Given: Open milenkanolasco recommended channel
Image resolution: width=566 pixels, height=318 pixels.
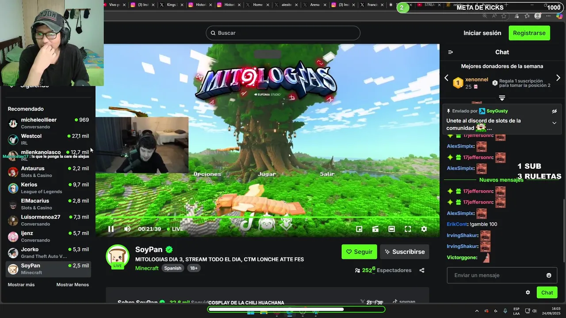Looking at the screenshot, I should [x=49, y=155].
